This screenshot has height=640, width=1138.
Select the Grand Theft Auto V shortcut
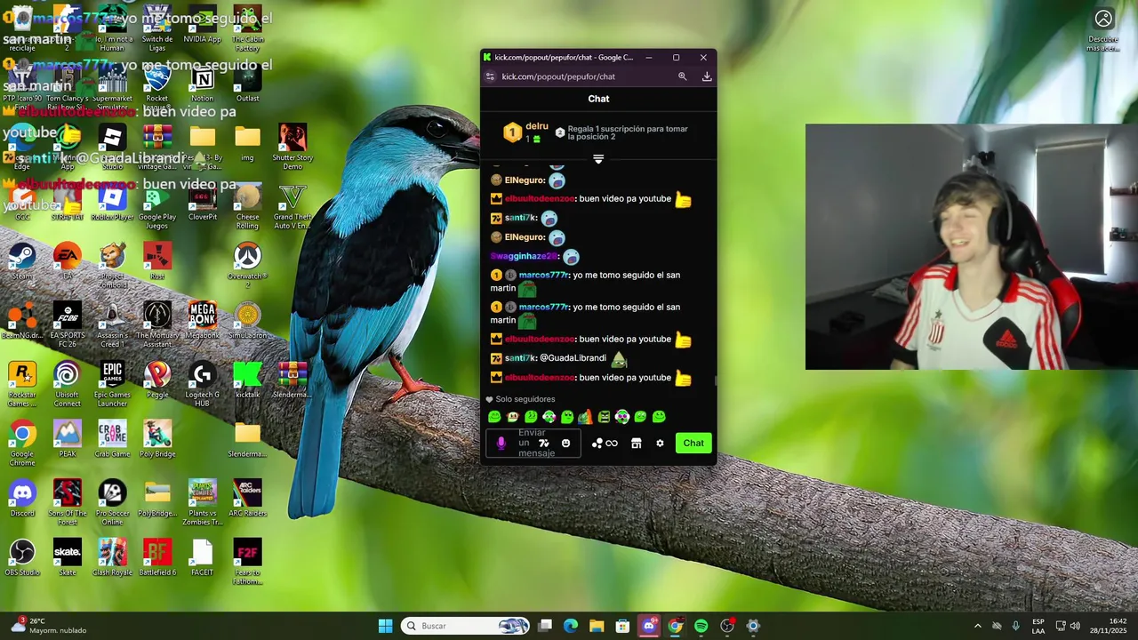coord(293,205)
